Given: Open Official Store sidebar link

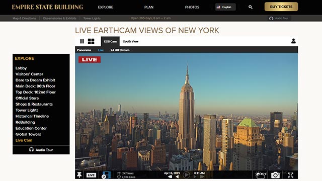Looking at the screenshot, I should coord(27,98).
